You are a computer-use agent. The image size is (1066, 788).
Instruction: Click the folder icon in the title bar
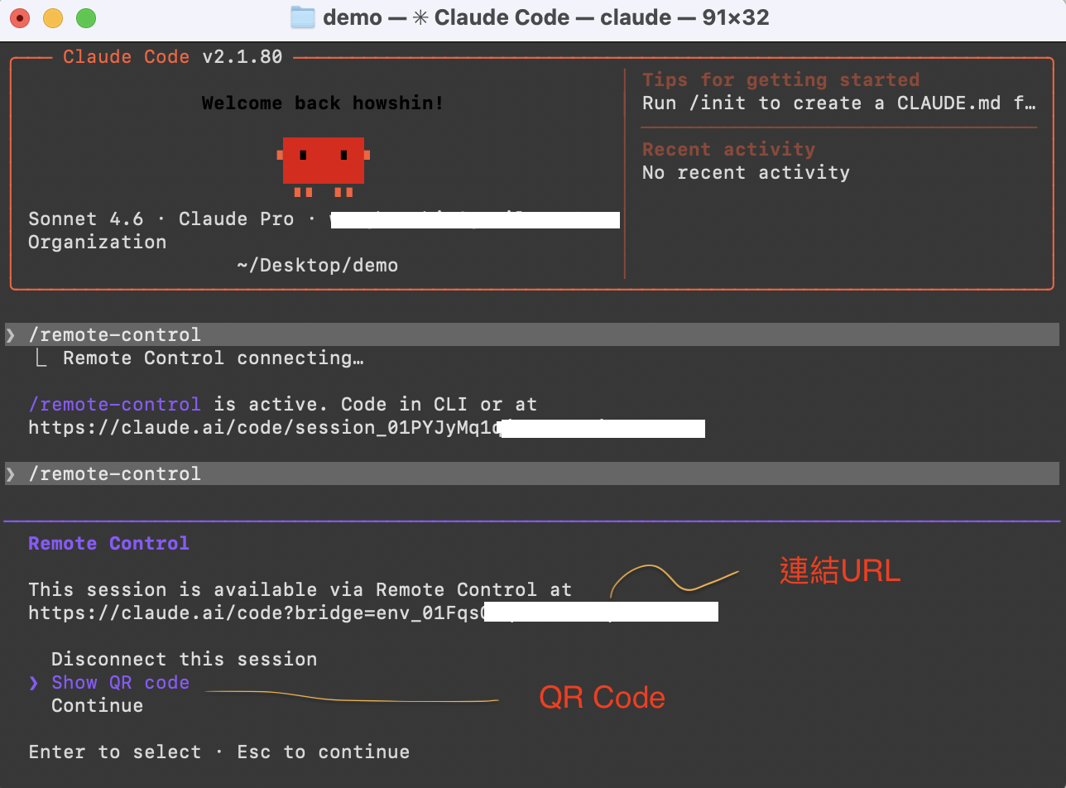[x=303, y=17]
